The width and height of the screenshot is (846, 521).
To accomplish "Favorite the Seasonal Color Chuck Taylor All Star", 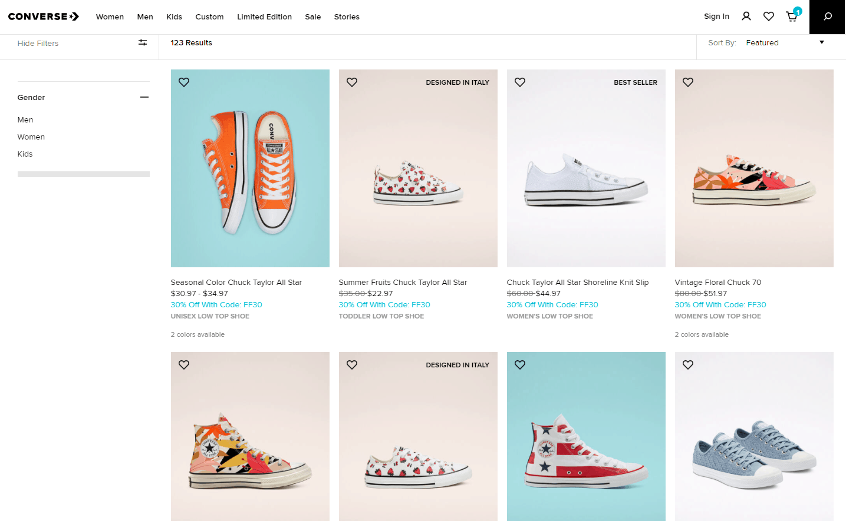I will (x=184, y=82).
